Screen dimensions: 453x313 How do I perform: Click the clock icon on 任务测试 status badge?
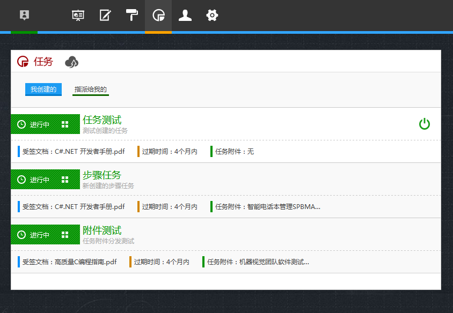pos(21,124)
